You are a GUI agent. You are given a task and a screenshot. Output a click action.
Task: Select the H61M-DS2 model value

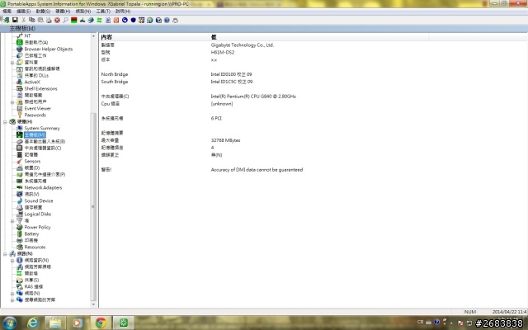click(223, 53)
